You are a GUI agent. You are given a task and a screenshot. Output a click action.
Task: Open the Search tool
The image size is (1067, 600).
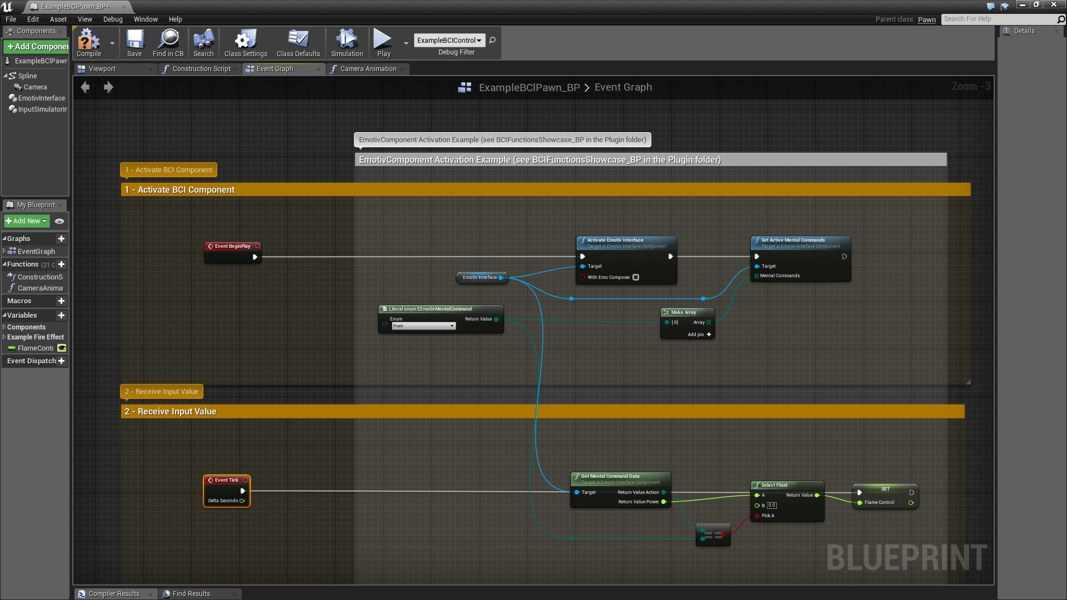coord(203,43)
